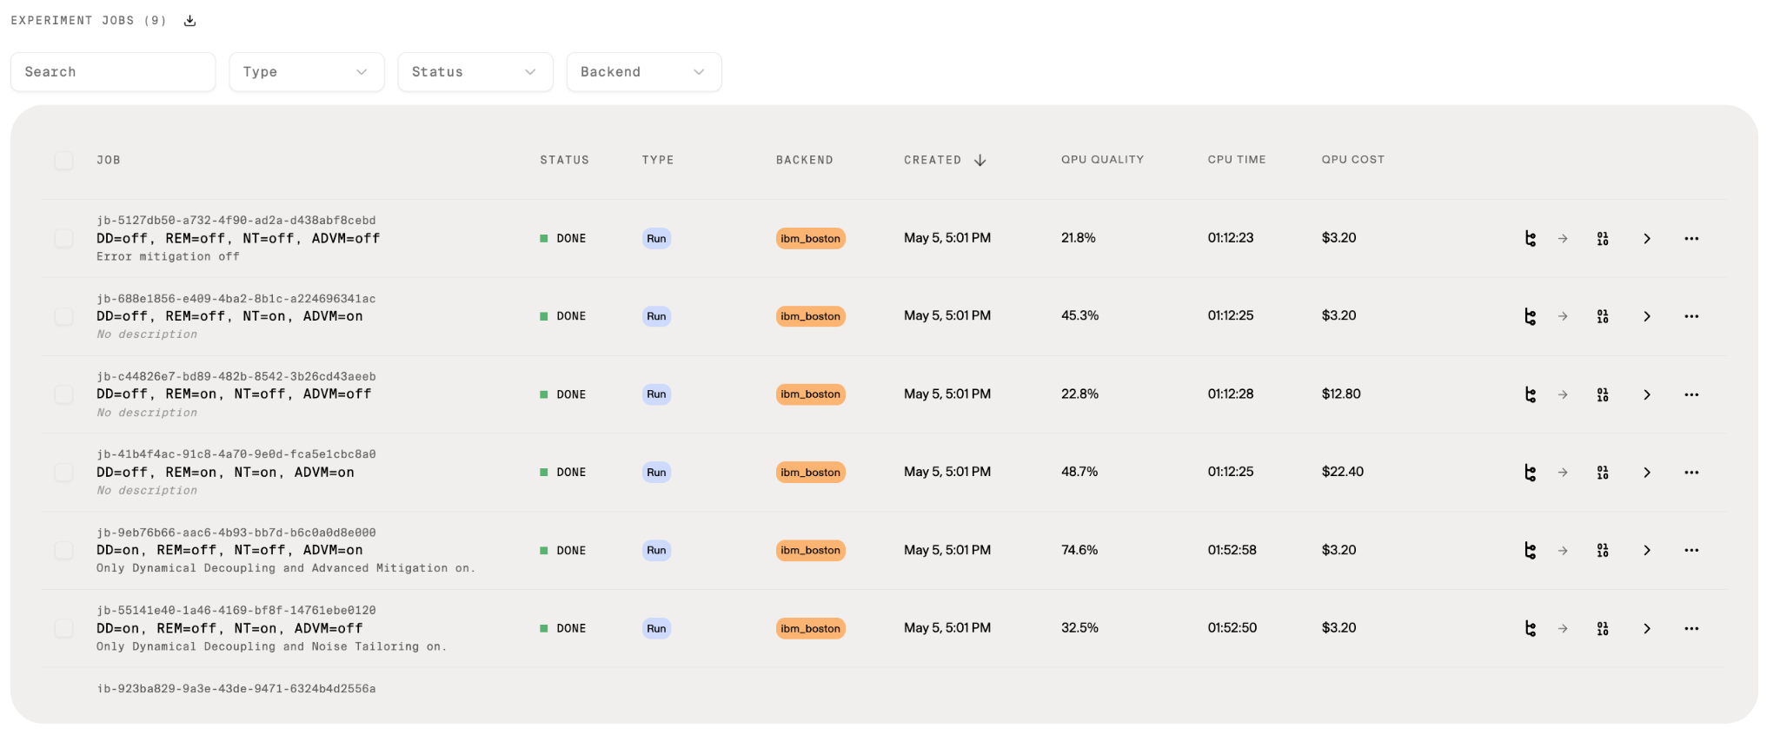Select the checkbox for job jb-9eb76b66
Viewport: 1780px width, 735px height.
click(x=63, y=551)
